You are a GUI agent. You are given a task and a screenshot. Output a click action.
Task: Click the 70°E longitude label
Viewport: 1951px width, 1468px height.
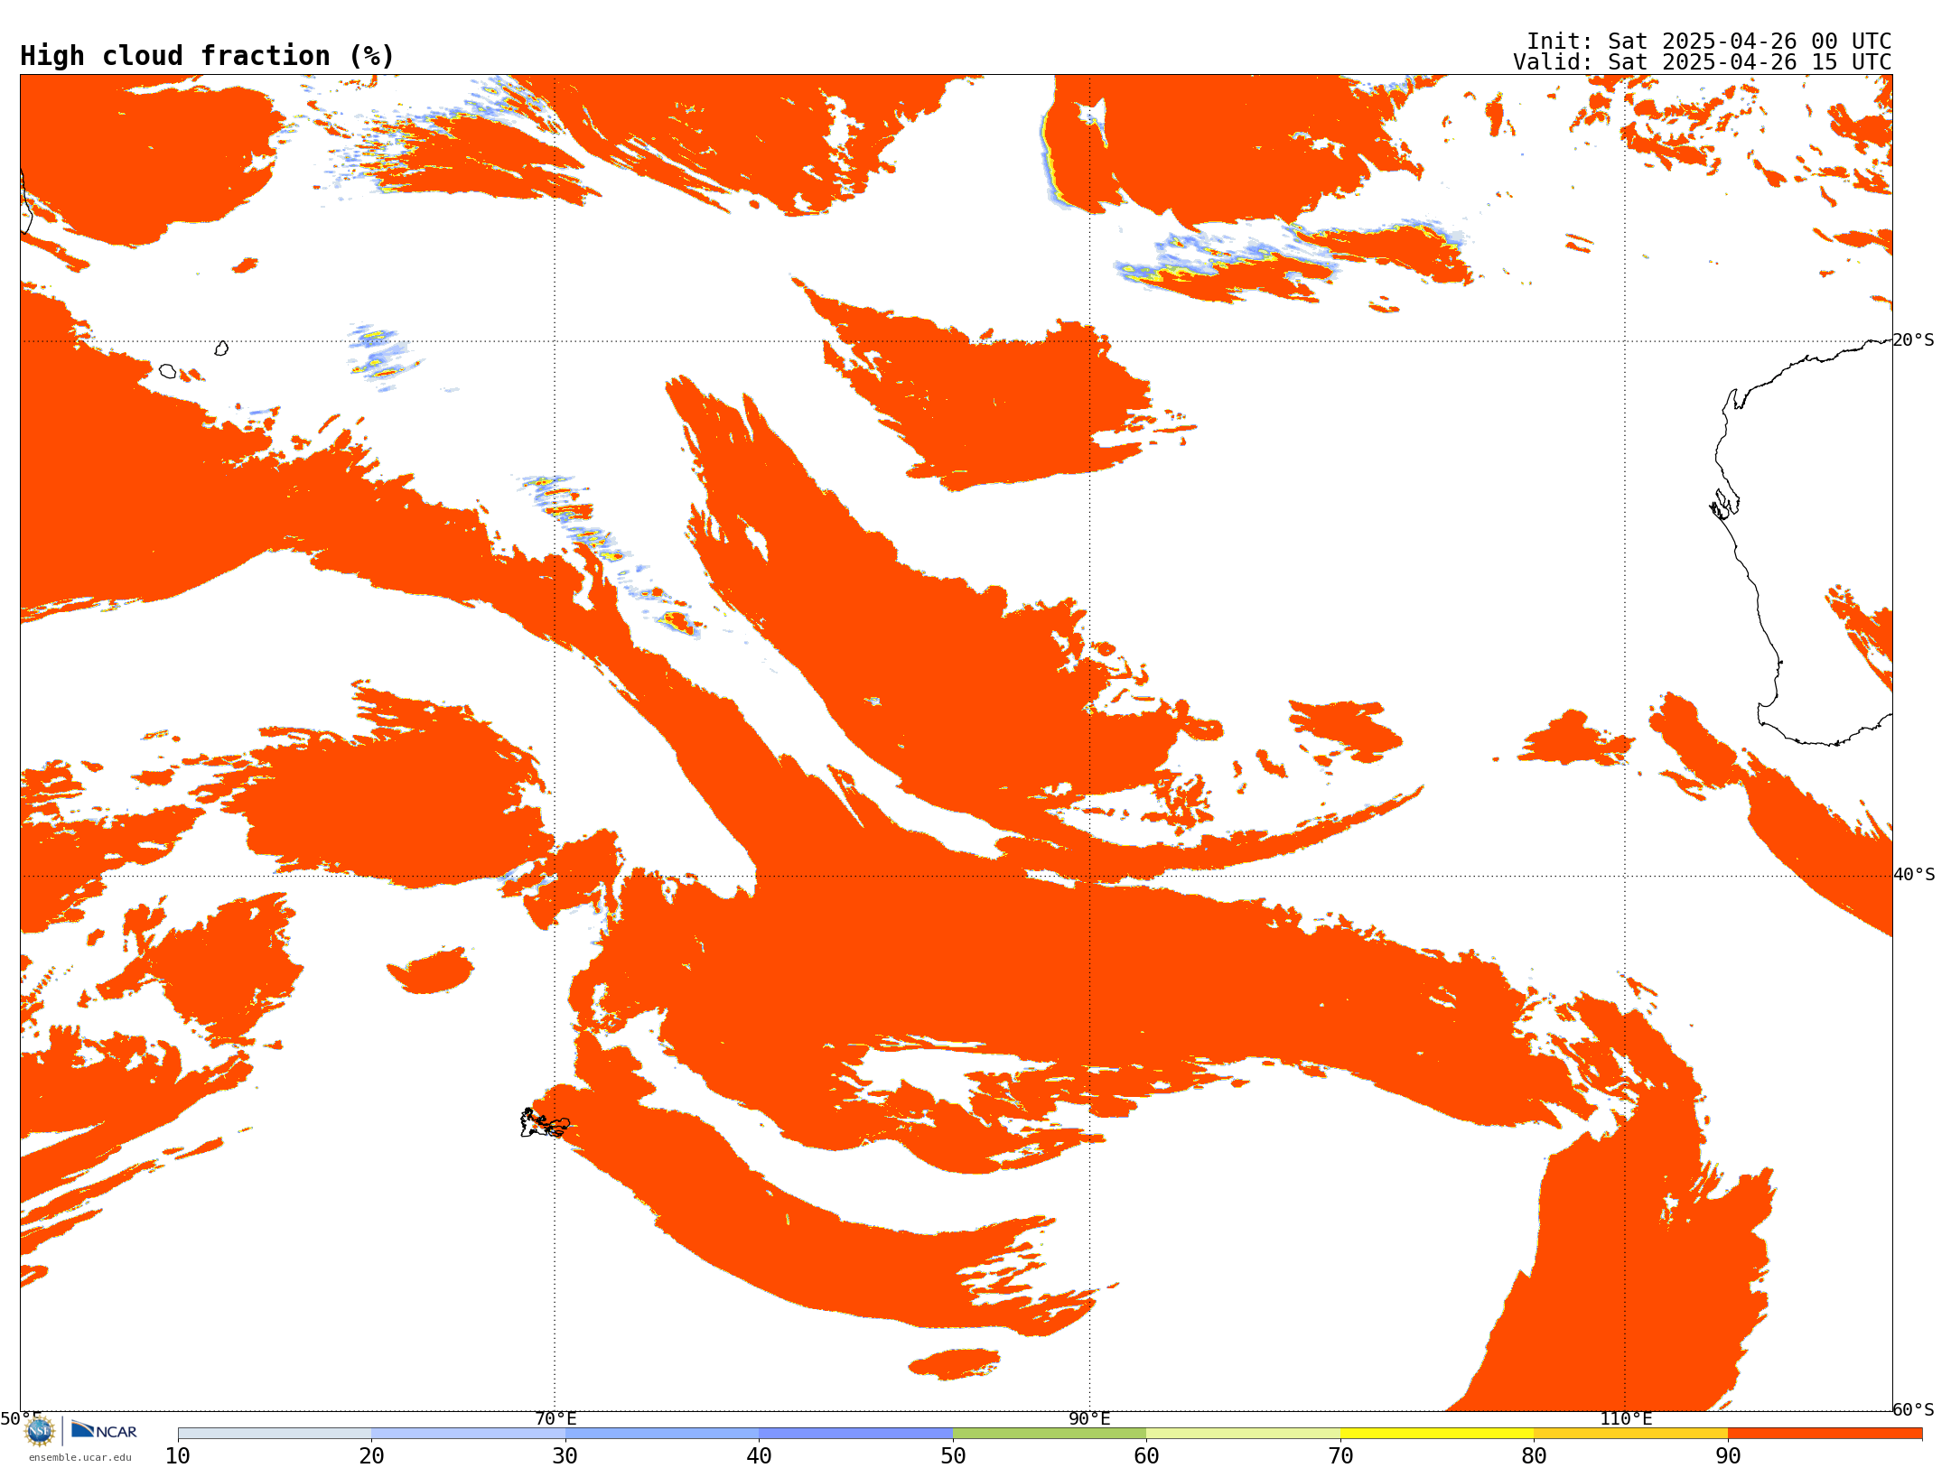(555, 1418)
